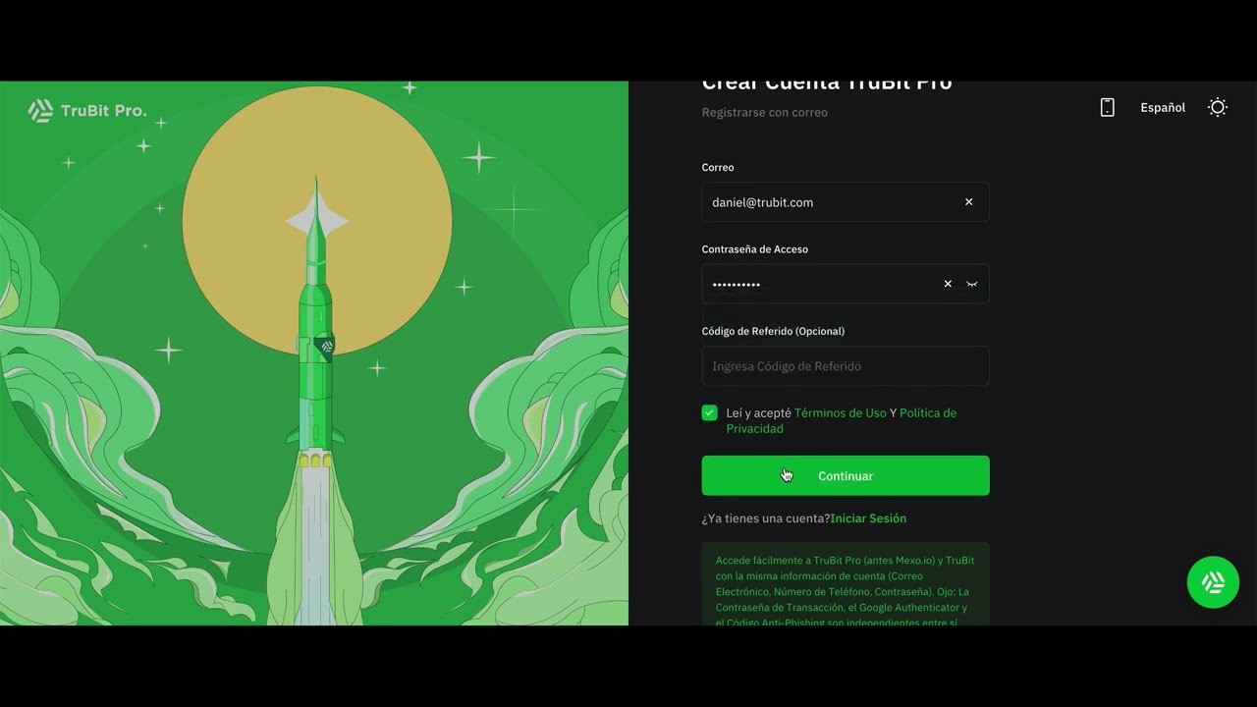Go to the Iniciar Sesión link
Screen dimensions: 1257x707
pyautogui.click(x=868, y=518)
